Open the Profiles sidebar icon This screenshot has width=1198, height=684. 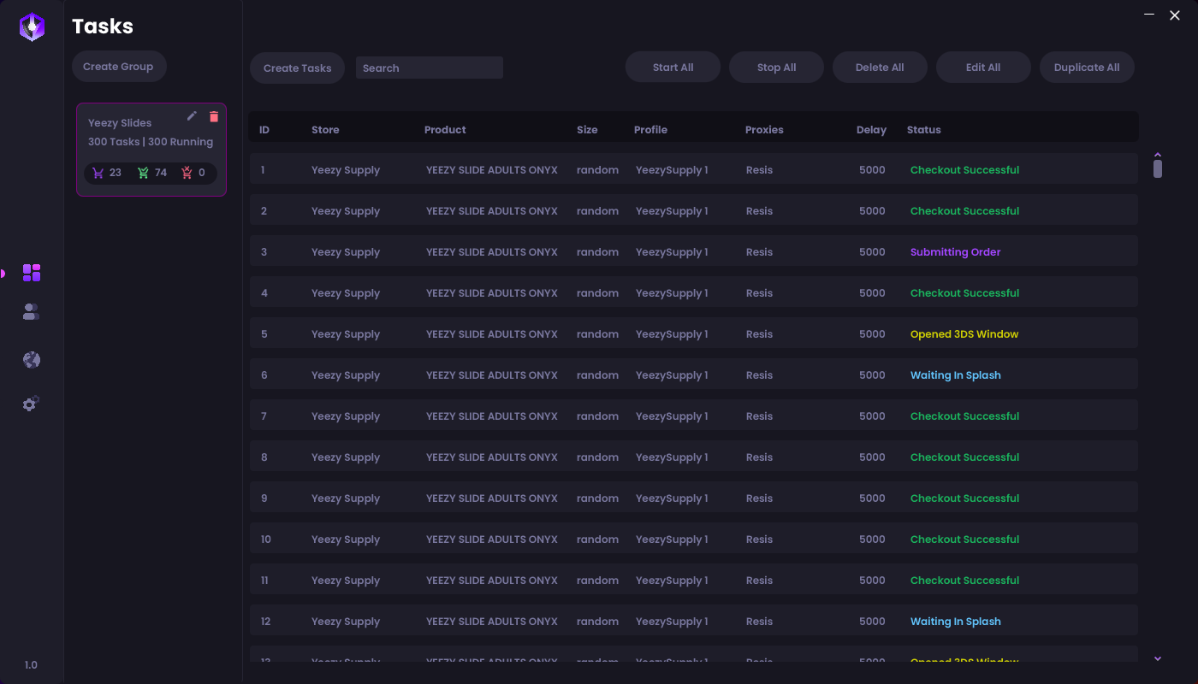[32, 312]
